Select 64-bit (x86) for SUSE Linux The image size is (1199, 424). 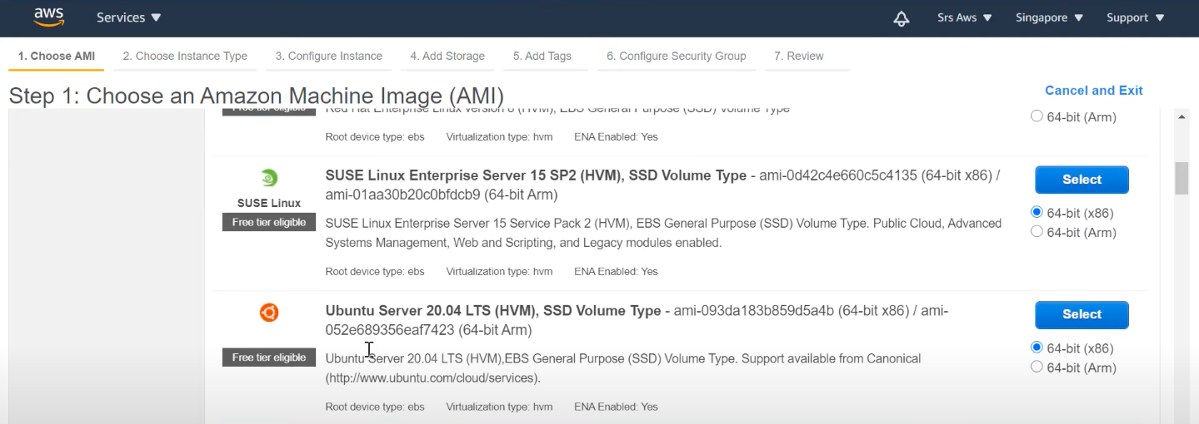click(x=1037, y=213)
